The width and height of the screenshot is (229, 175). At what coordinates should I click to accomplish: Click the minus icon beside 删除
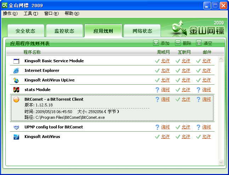(178, 43)
